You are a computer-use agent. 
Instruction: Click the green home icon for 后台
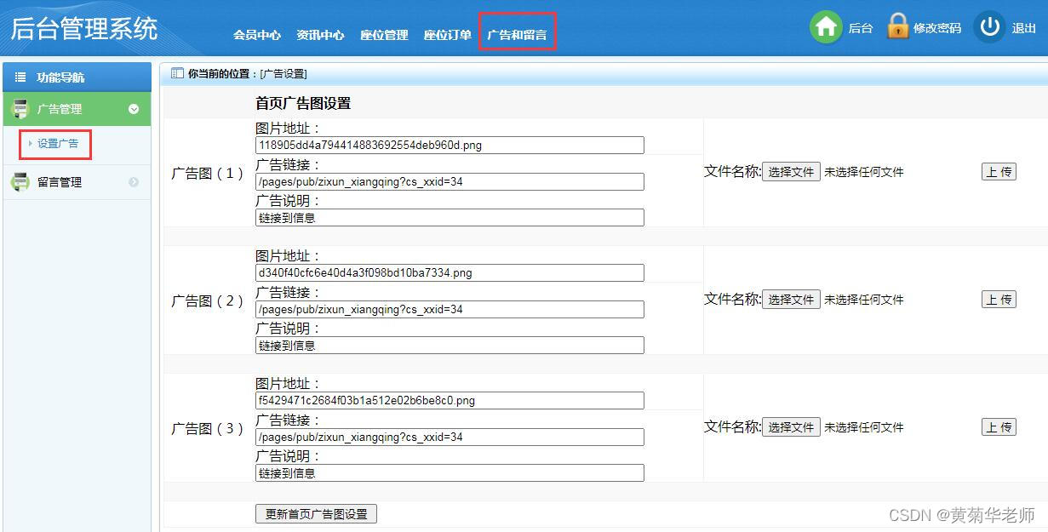point(826,27)
